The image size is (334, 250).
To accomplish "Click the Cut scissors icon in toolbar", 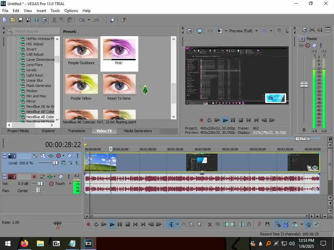I will 54,20.
